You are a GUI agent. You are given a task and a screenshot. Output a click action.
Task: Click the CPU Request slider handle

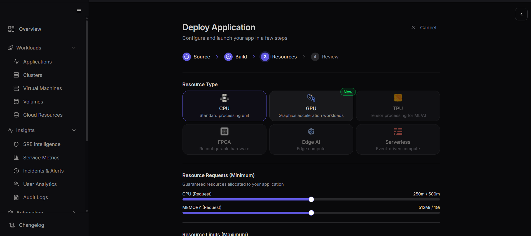(x=311, y=199)
